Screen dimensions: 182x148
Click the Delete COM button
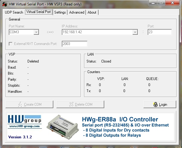coord(80,105)
